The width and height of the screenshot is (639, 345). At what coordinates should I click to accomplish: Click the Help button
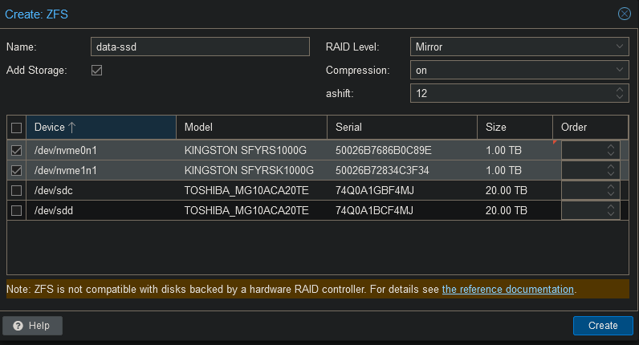pos(32,326)
